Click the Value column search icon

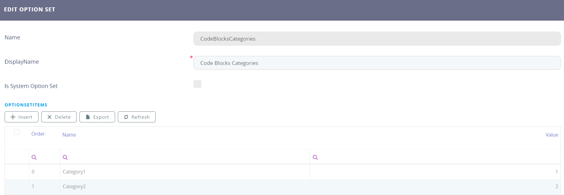tap(315, 157)
